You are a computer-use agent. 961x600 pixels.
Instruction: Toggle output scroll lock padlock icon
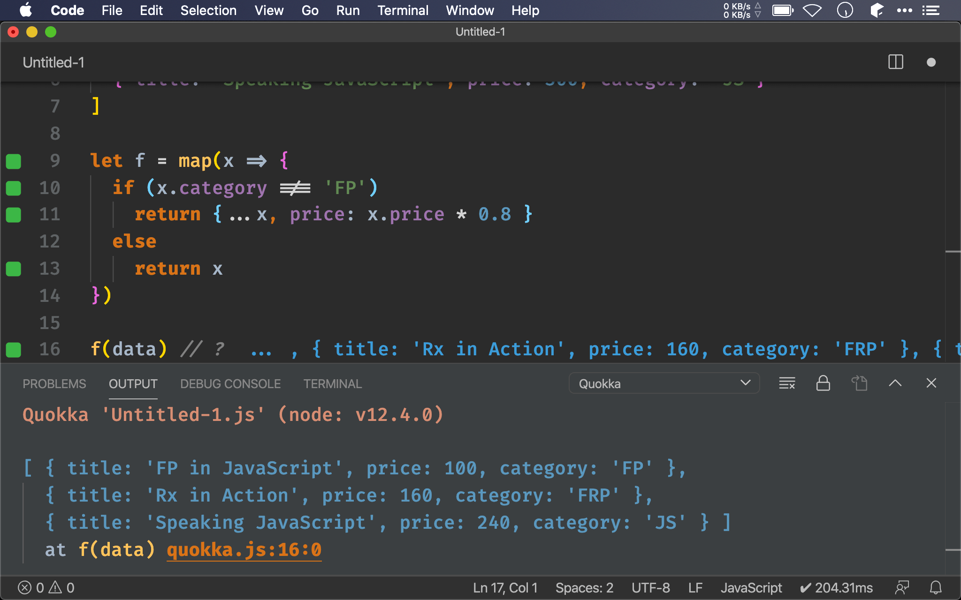(823, 383)
